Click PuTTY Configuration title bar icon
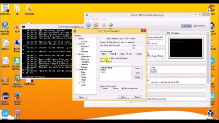 point(75,31)
